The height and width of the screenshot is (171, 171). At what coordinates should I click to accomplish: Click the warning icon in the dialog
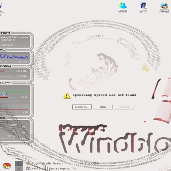(x=67, y=96)
